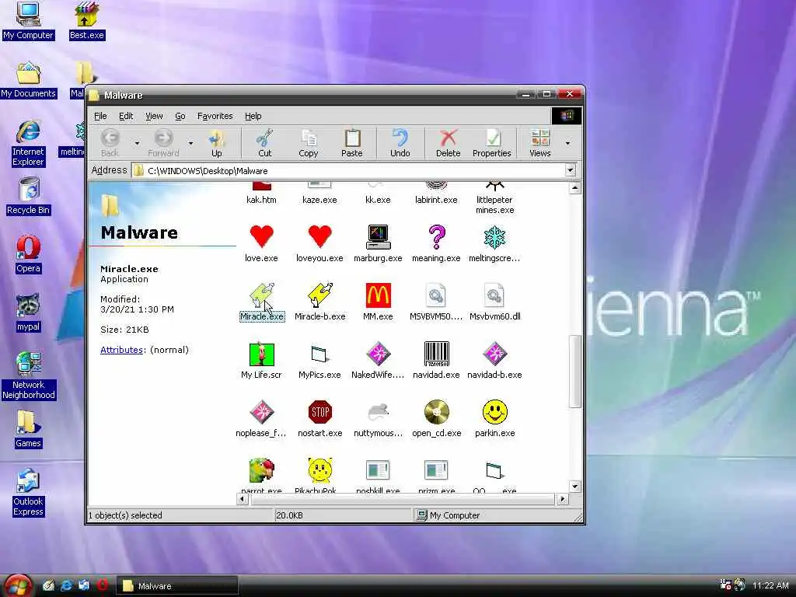Viewport: 796px width, 597px height.
Task: Select mypal raccoon desktop icon
Action: (x=29, y=312)
